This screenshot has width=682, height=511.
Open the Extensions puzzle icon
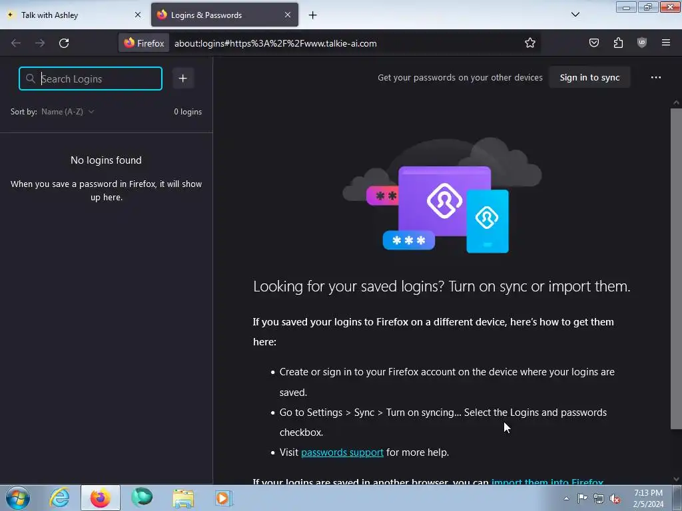tap(618, 43)
